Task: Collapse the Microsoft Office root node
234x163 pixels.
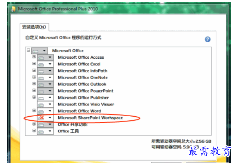Action: (28, 50)
